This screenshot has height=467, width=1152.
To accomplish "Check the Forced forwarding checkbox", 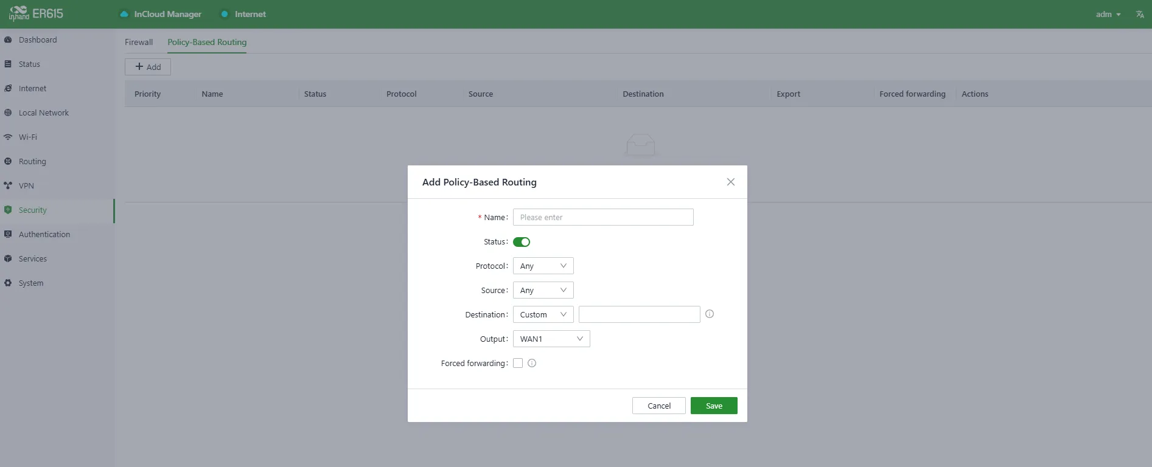I will 518,363.
